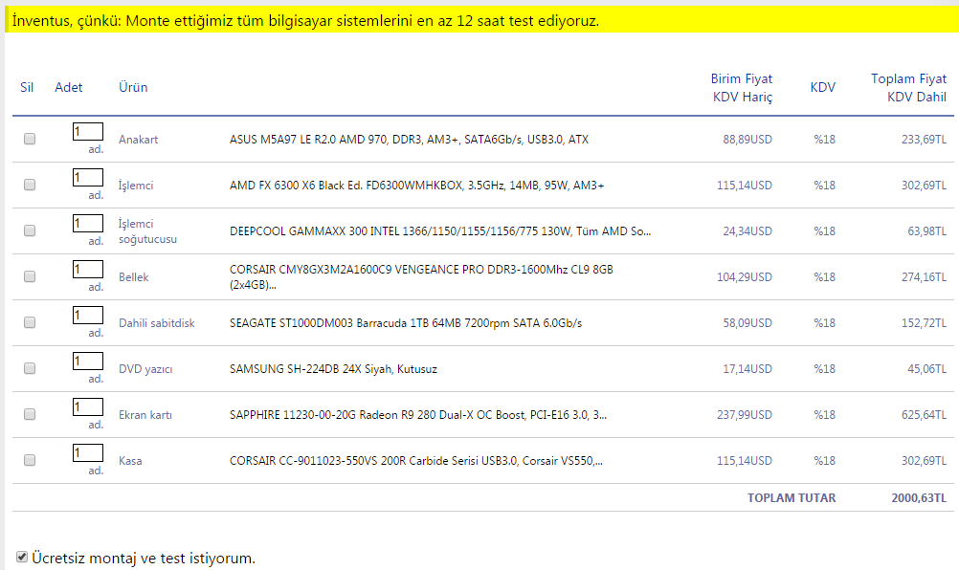The image size is (959, 570).
Task: Select the delete checkbox for Kasa row
Action: (x=30, y=460)
